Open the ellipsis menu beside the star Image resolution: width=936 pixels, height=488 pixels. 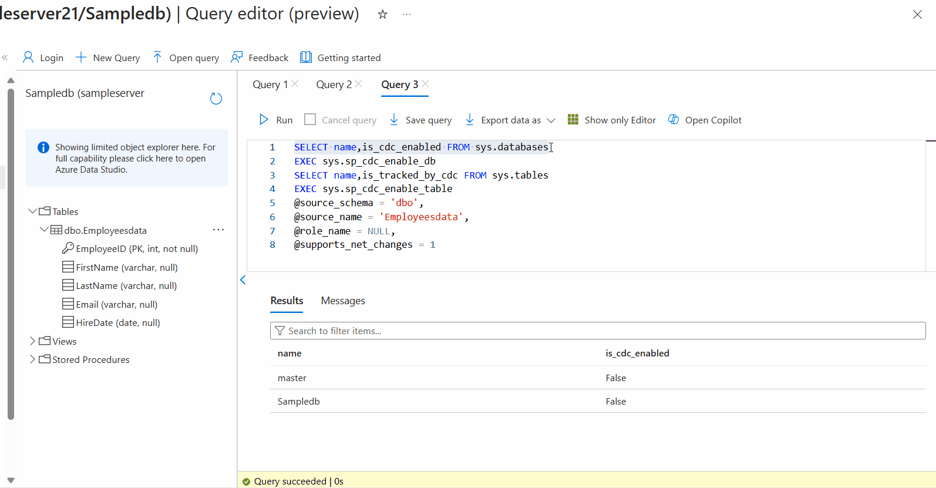point(406,14)
